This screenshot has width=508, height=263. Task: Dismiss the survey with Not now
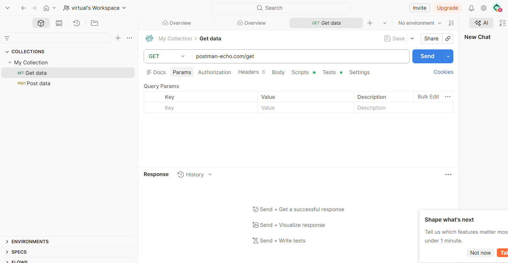point(481,253)
